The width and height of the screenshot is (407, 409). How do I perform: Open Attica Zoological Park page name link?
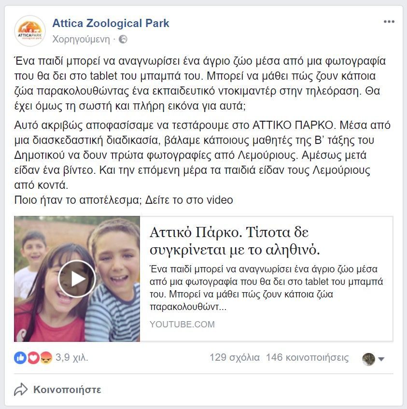(111, 23)
